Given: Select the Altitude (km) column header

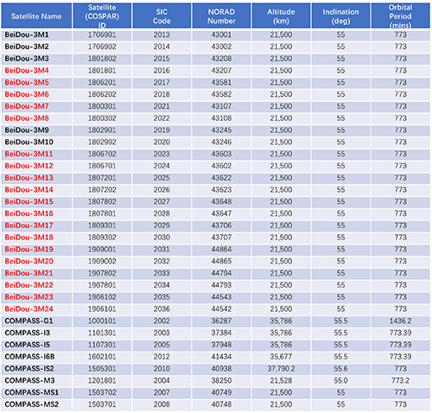Looking at the screenshot, I should (281, 16).
